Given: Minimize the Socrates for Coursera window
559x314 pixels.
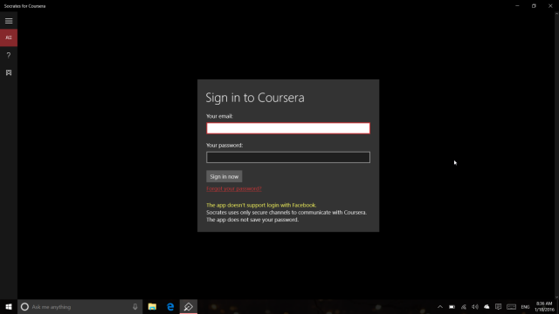Looking at the screenshot, I should pos(517,6).
